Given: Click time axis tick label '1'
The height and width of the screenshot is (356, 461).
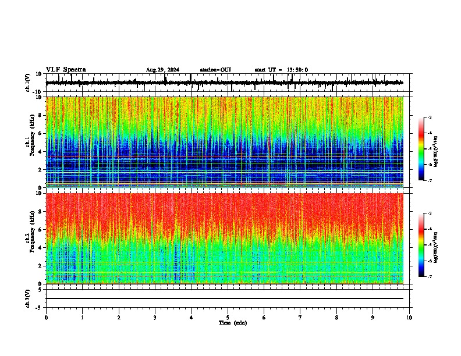Looking at the screenshot, I should click(82, 318).
